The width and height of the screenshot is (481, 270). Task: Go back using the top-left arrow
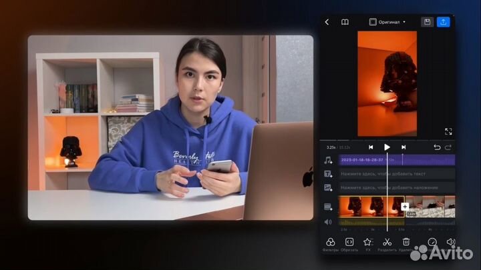click(327, 22)
